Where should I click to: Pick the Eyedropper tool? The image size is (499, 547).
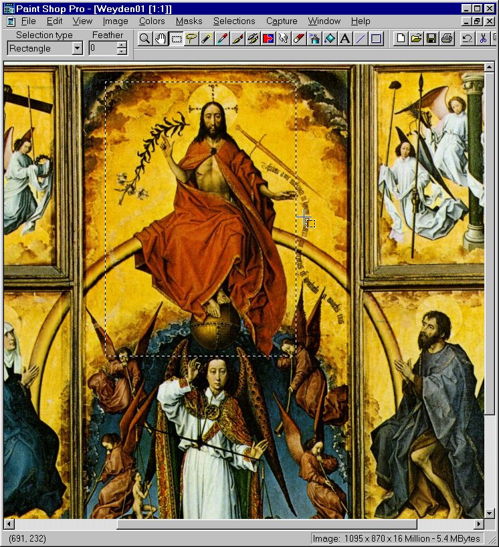pyautogui.click(x=222, y=39)
